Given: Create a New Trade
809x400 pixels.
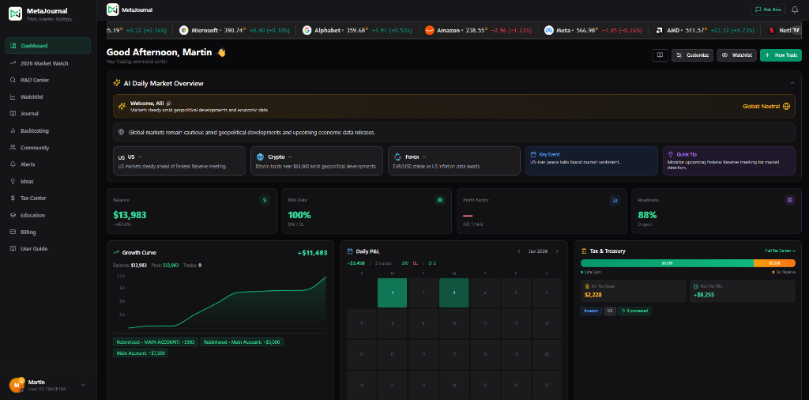Looking at the screenshot, I should [x=781, y=55].
